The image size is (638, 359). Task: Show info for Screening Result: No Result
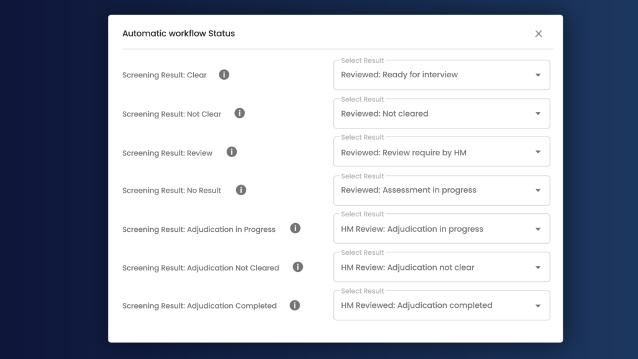point(241,190)
